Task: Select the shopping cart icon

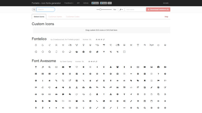Action: [x=138, y=101]
